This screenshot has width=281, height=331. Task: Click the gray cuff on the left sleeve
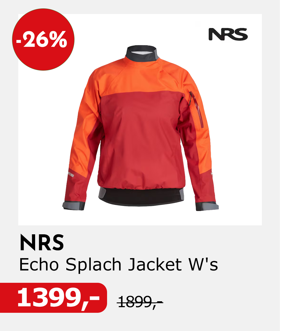74,206
